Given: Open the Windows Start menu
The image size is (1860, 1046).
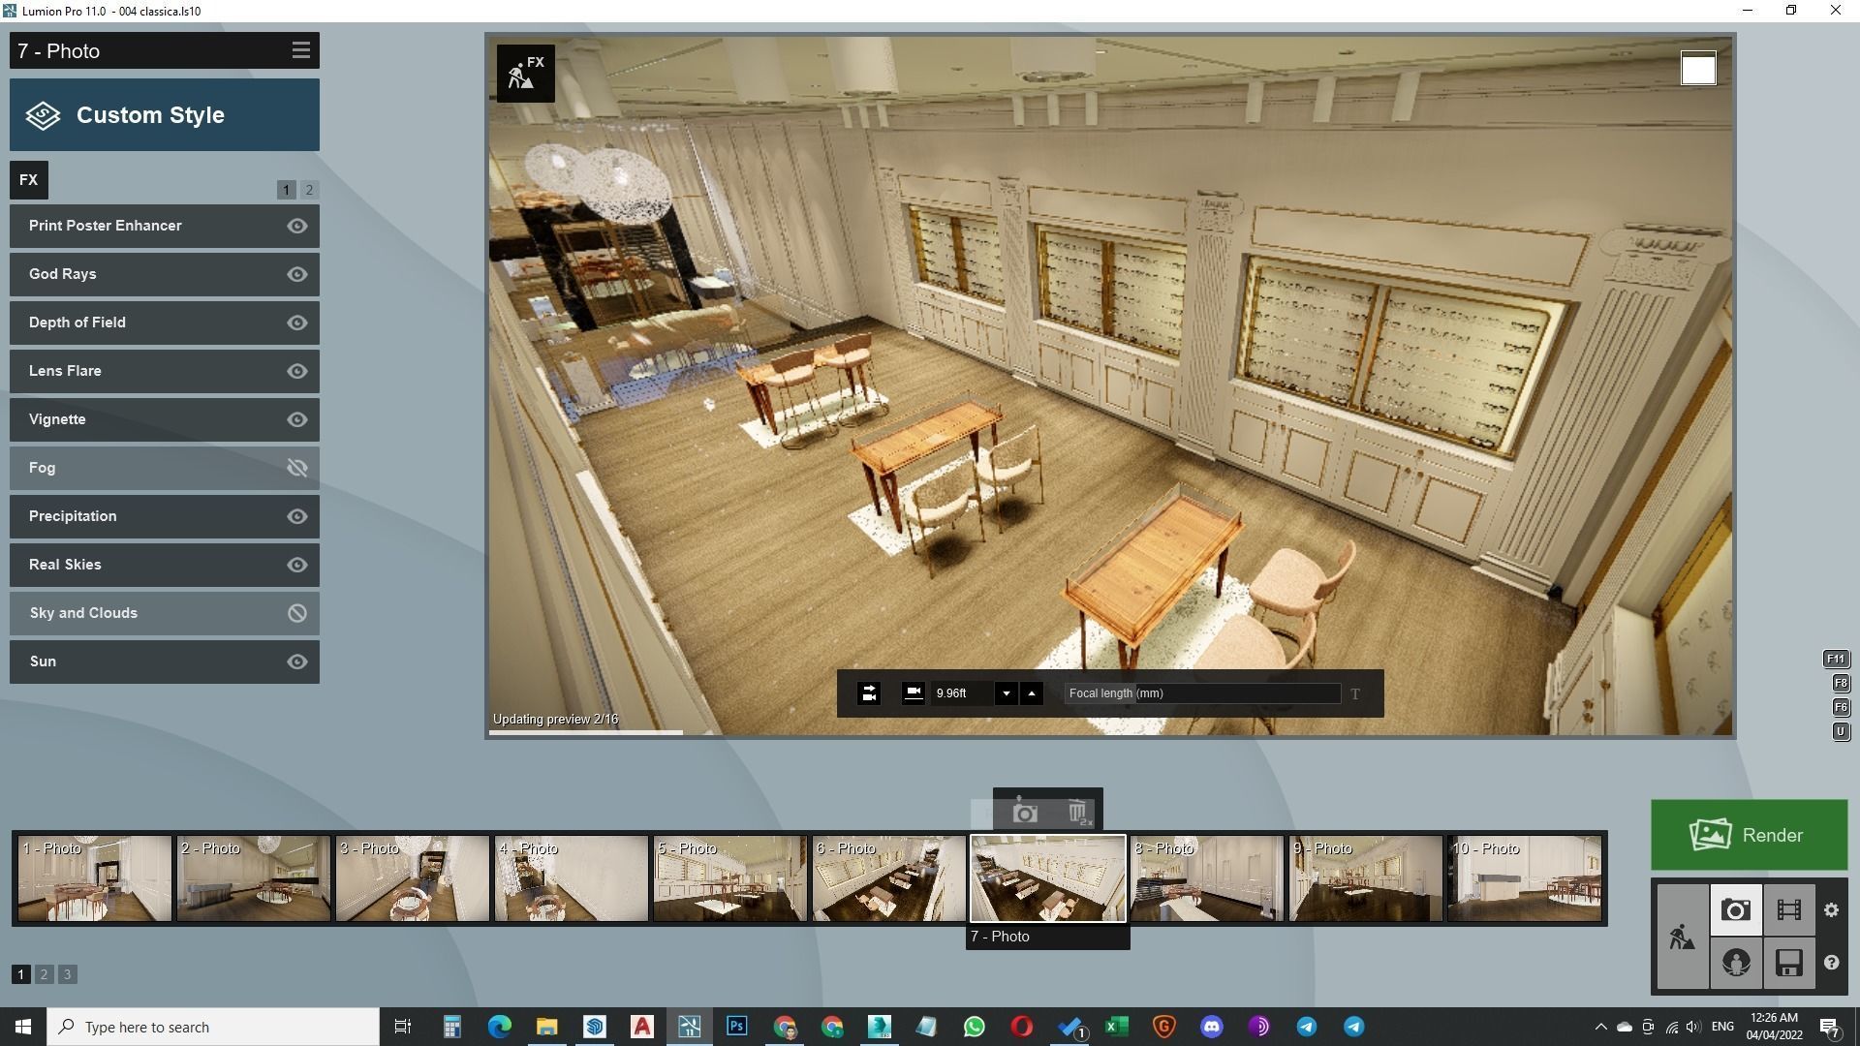Looking at the screenshot, I should click(x=23, y=1027).
